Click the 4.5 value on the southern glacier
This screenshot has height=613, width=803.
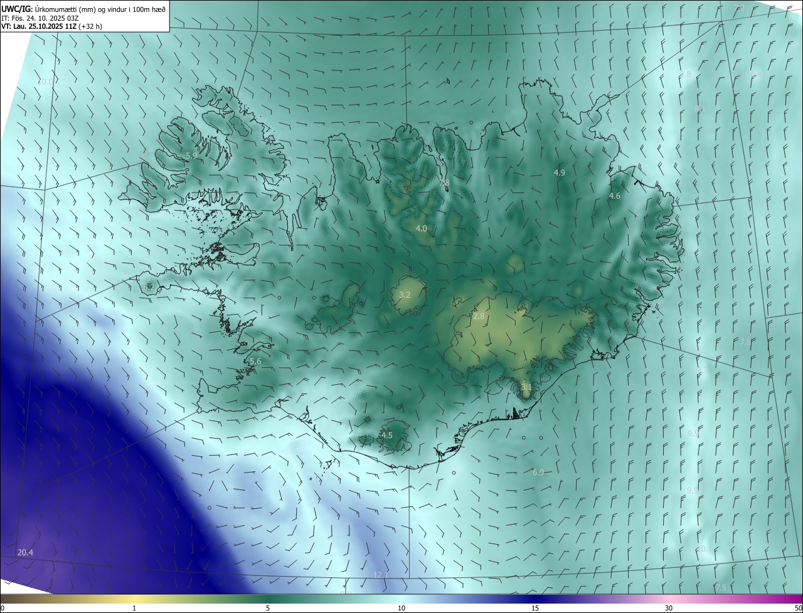pyautogui.click(x=387, y=435)
